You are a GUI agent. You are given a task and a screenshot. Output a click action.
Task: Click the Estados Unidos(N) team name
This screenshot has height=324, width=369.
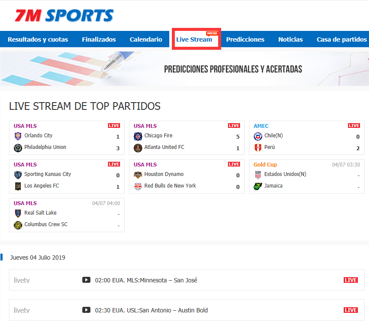tap(285, 174)
